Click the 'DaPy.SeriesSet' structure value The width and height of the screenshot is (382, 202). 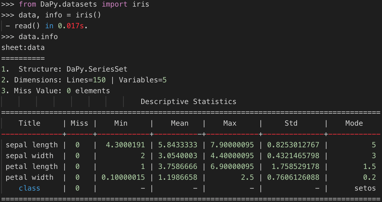click(97, 69)
